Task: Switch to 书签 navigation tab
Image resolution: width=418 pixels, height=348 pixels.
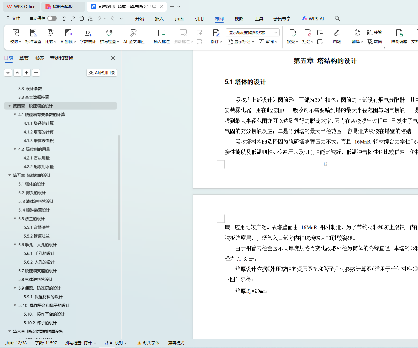Action: pos(39,58)
